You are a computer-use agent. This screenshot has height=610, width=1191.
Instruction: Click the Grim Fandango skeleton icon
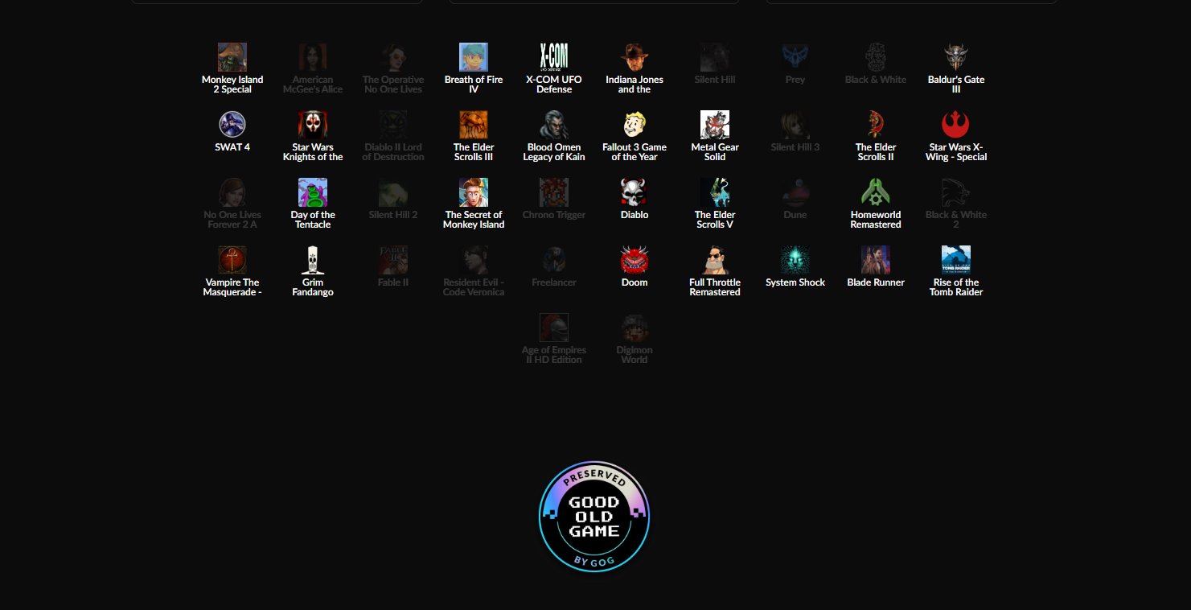313,261
